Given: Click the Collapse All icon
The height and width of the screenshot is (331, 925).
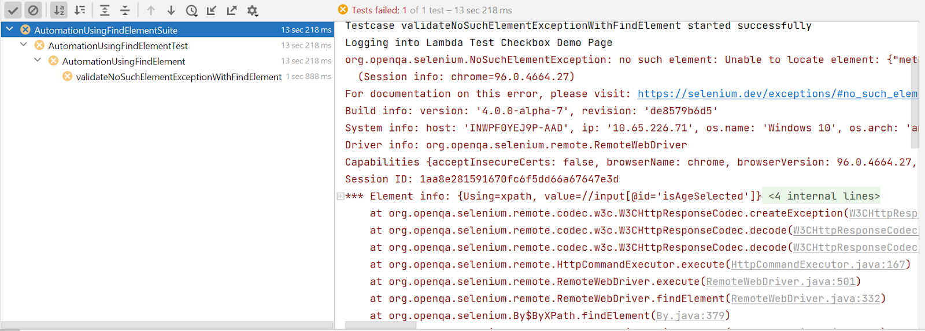Looking at the screenshot, I should tap(125, 10).
